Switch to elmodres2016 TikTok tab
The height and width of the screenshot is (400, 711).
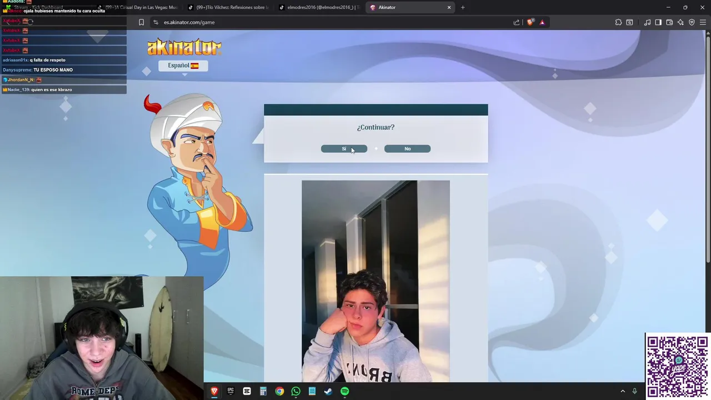[319, 7]
